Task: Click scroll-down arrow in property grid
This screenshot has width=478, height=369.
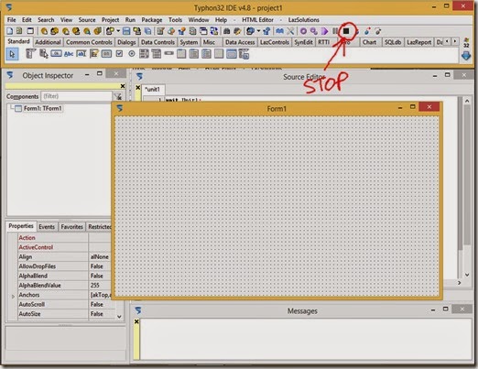Action: coord(119,317)
